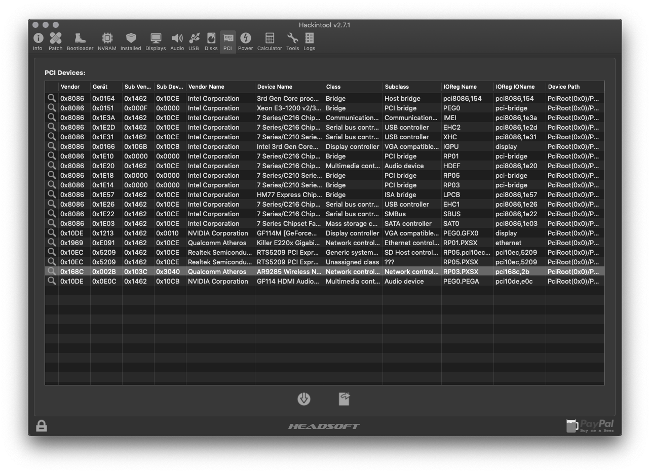Open the Tools section

coord(292,42)
